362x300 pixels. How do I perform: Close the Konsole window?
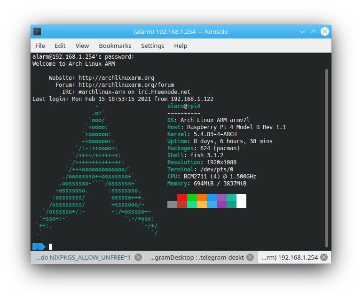(x=324, y=31)
